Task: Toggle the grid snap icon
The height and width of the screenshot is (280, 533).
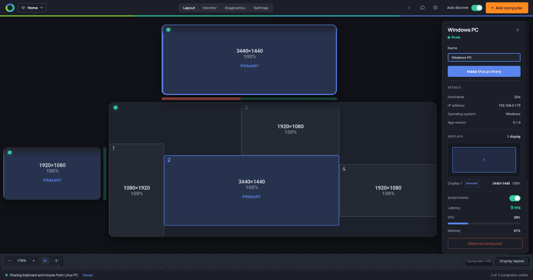Action: (45, 260)
